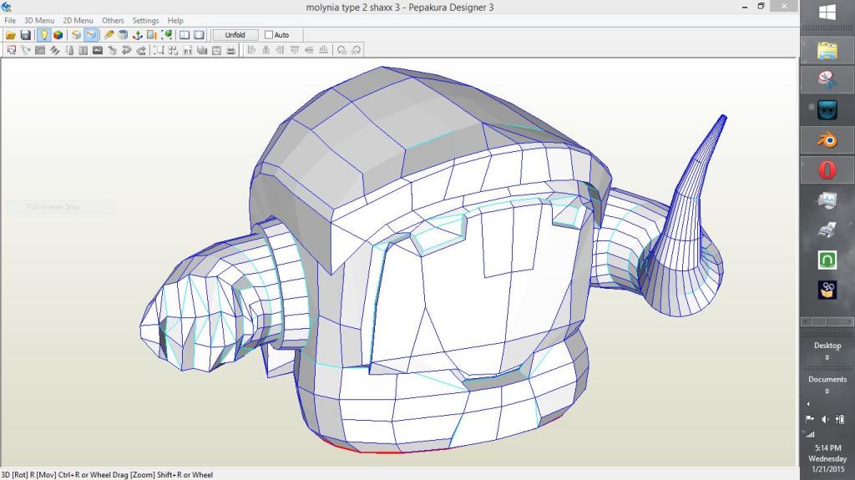Open the 3D Menu
The width and height of the screenshot is (855, 480).
(38, 20)
